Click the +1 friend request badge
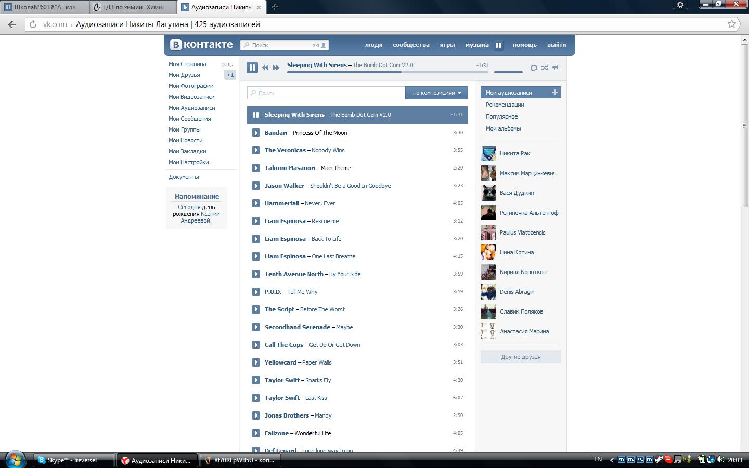Viewport: 749px width, 468px height. 230,75
